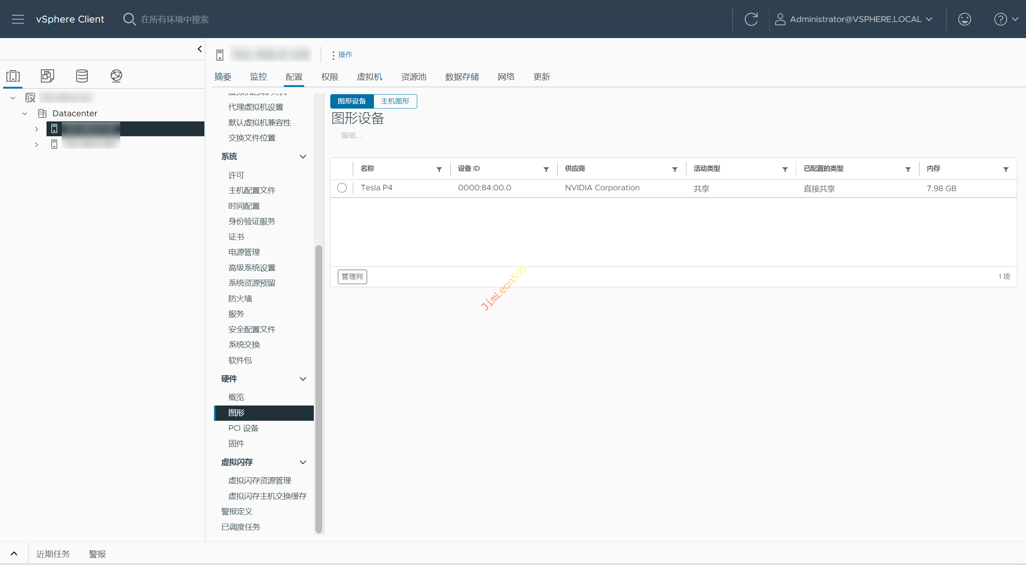Open the 数据存储 tab
Screen dimensions: 1026x565
tap(462, 77)
